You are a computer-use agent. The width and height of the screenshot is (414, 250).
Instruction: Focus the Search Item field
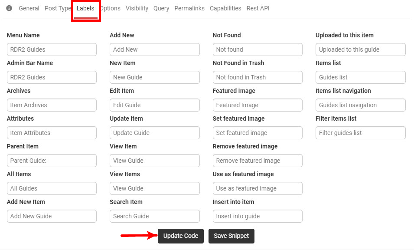[154, 216]
